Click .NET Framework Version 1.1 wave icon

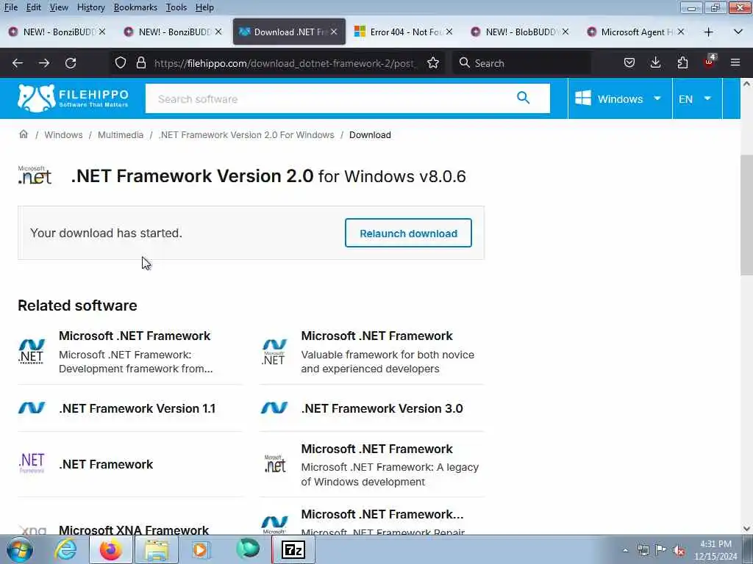pos(32,408)
